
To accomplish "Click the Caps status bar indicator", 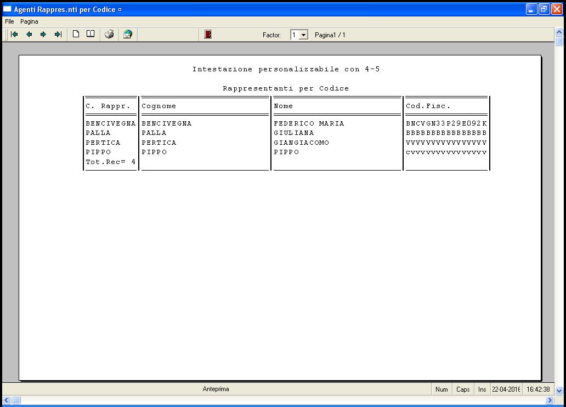I will click(463, 389).
